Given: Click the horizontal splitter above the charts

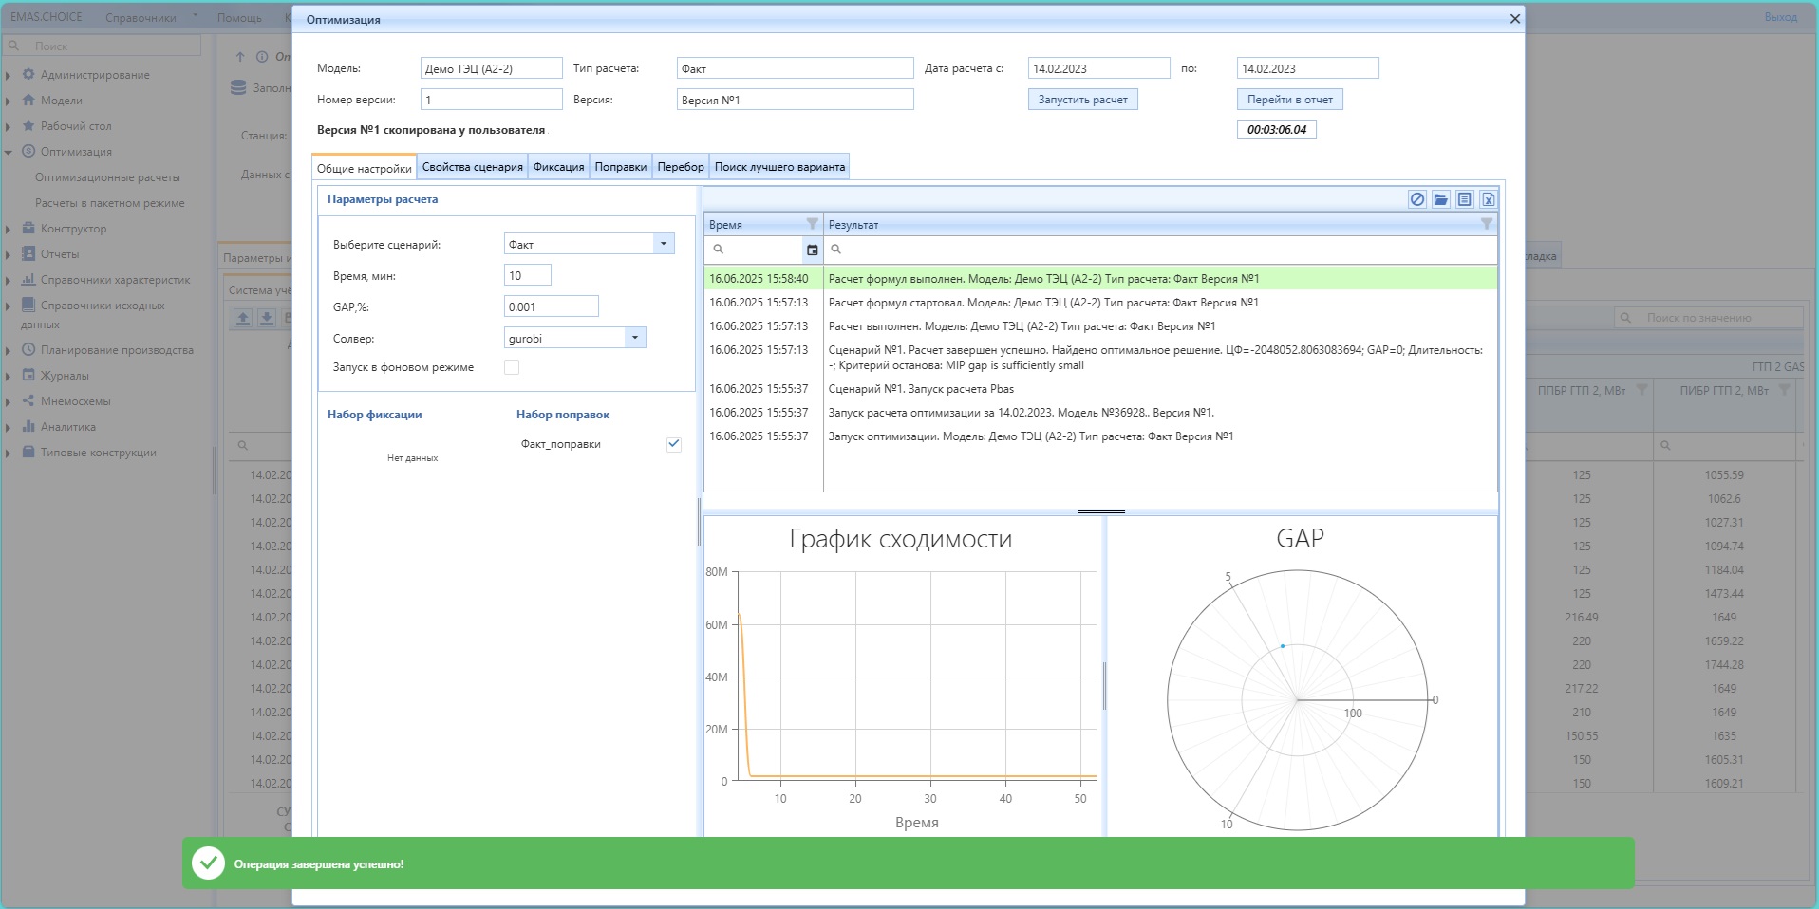Looking at the screenshot, I should click(1100, 511).
